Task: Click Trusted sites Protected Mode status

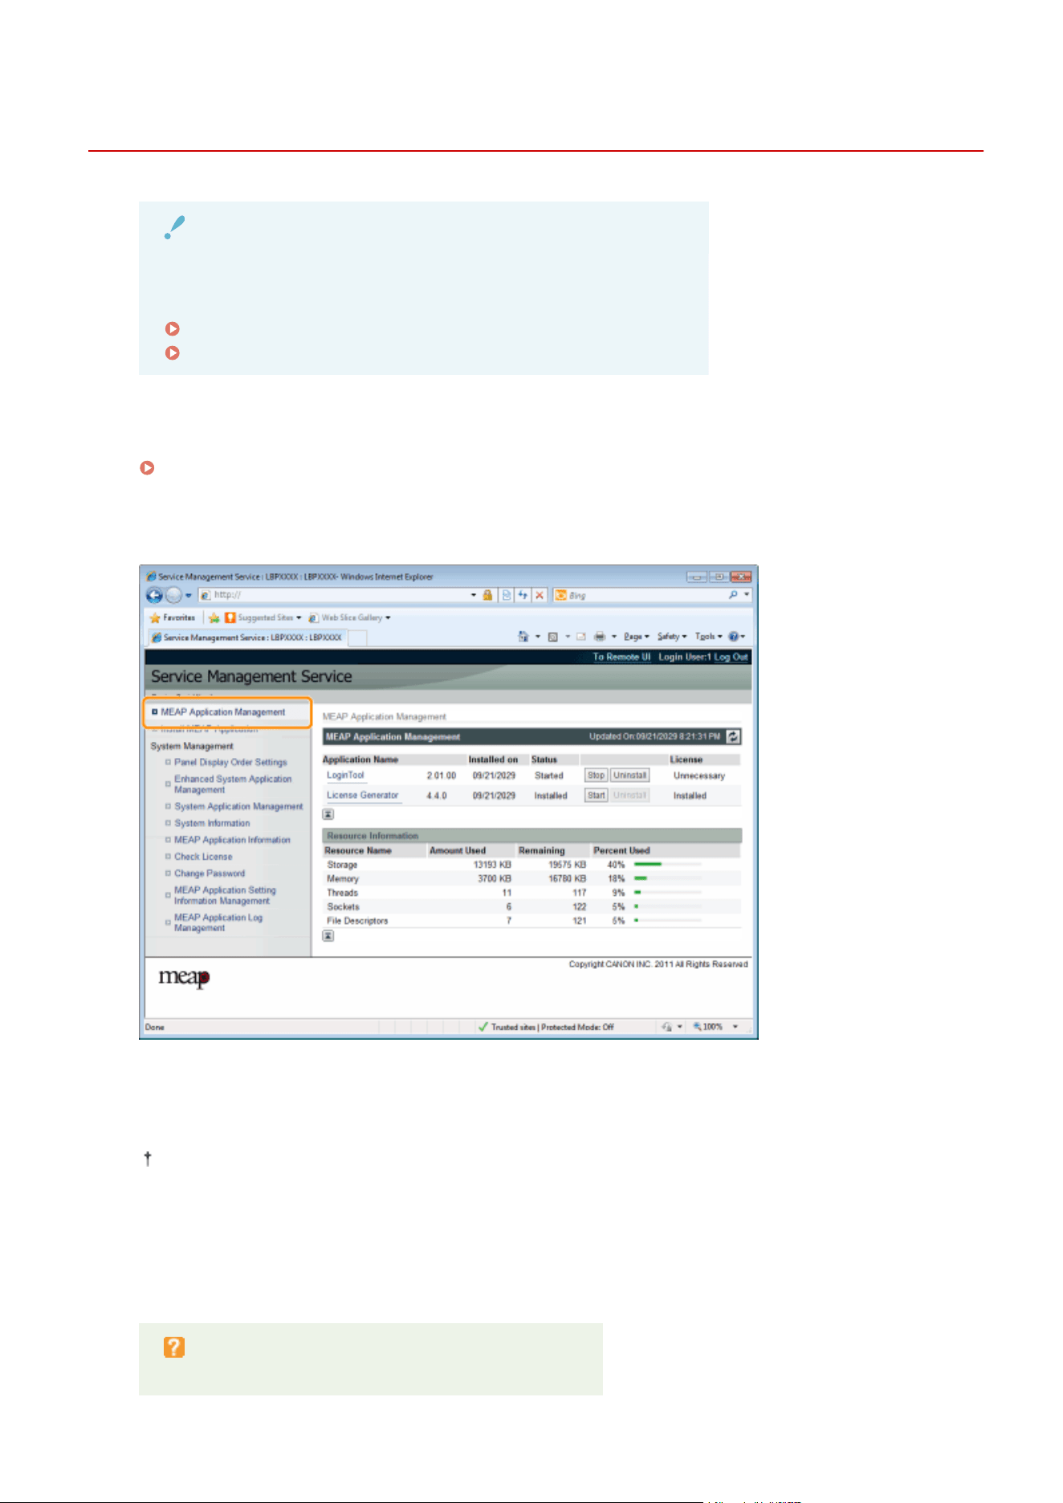Action: [546, 1027]
